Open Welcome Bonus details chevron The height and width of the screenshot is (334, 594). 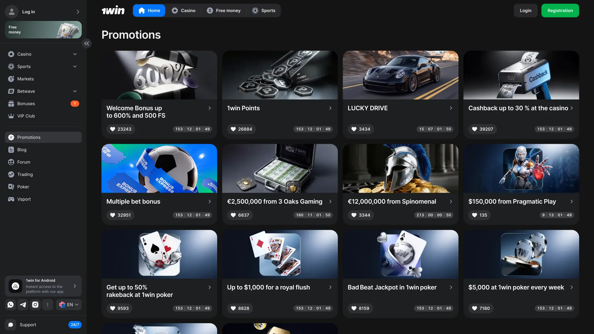[210, 108]
